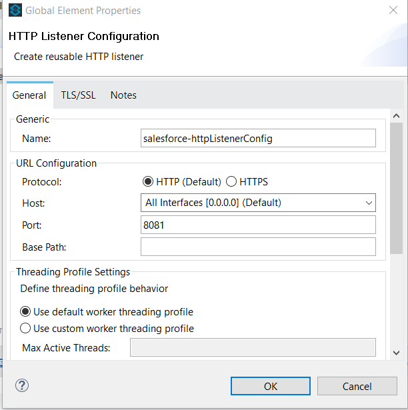Click the MuleSoft icon in title bar

click(14, 11)
